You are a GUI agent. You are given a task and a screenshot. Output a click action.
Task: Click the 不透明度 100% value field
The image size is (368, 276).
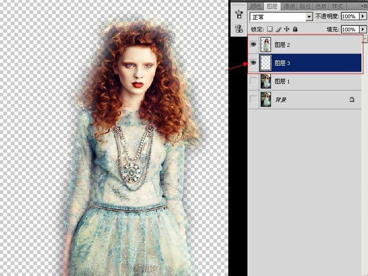[350, 16]
